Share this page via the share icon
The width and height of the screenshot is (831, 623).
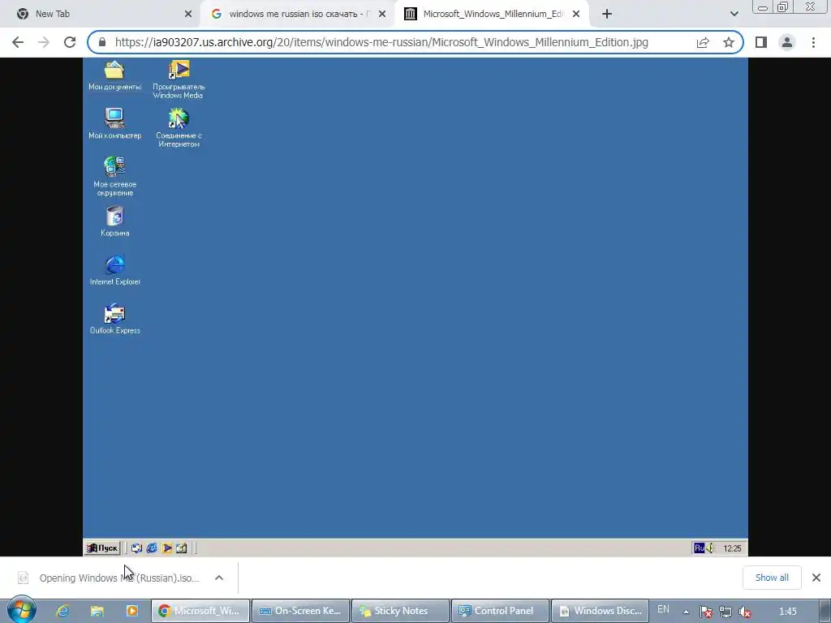pos(703,42)
